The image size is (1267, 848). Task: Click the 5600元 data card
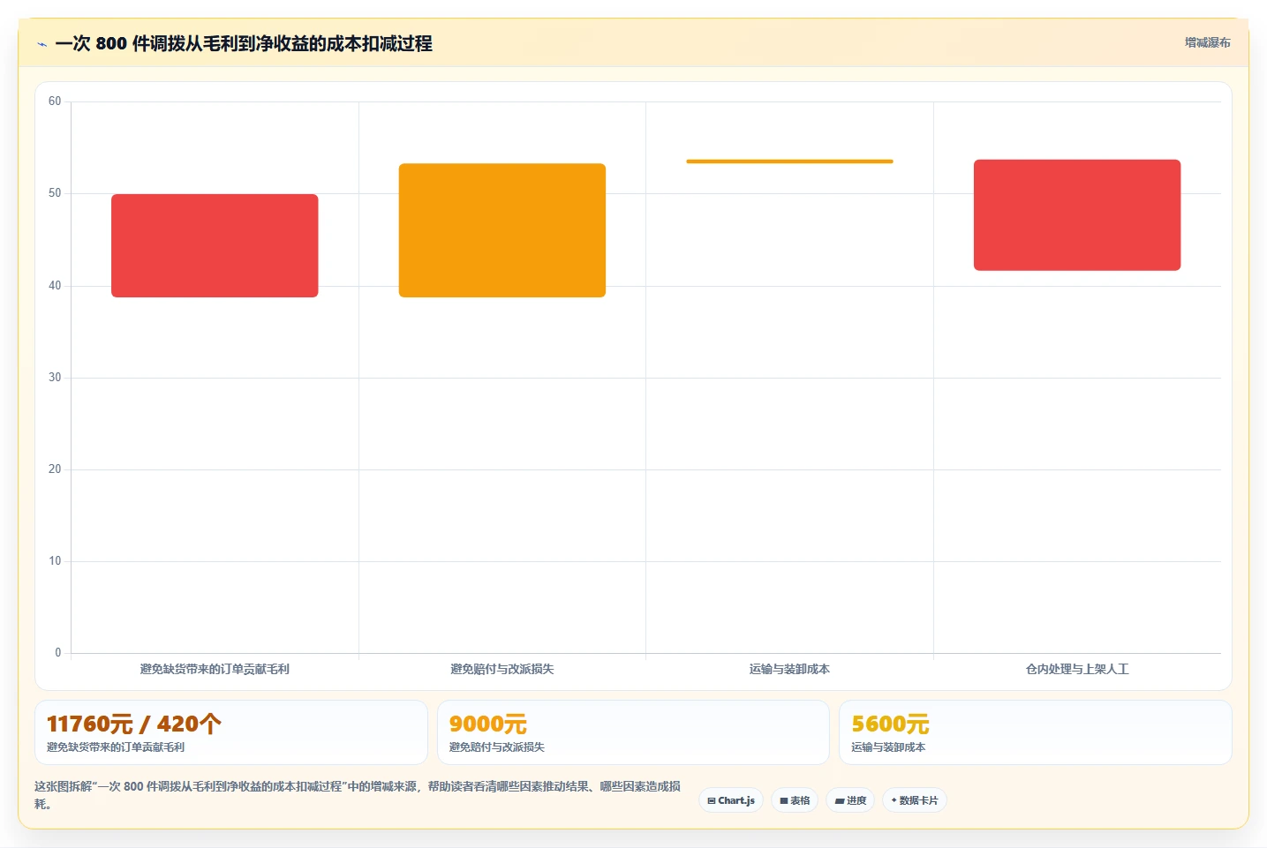point(1035,732)
